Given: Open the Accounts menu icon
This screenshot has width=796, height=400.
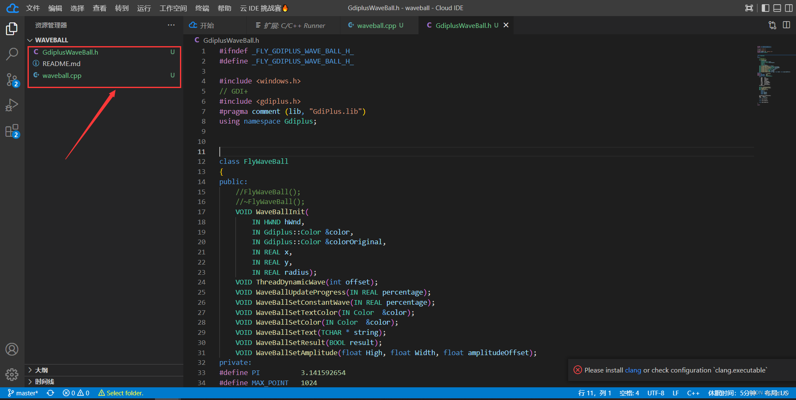Looking at the screenshot, I should pyautogui.click(x=12, y=349).
